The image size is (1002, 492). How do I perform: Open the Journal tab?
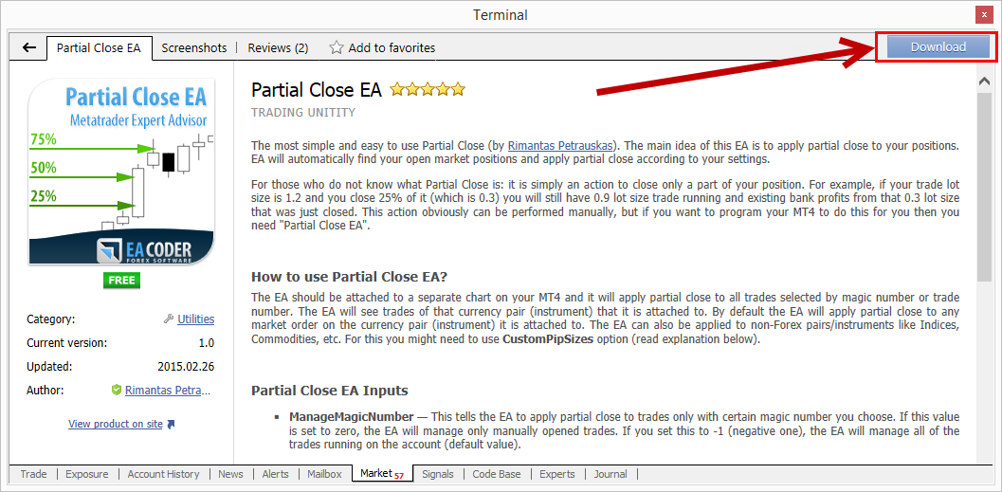(x=610, y=474)
